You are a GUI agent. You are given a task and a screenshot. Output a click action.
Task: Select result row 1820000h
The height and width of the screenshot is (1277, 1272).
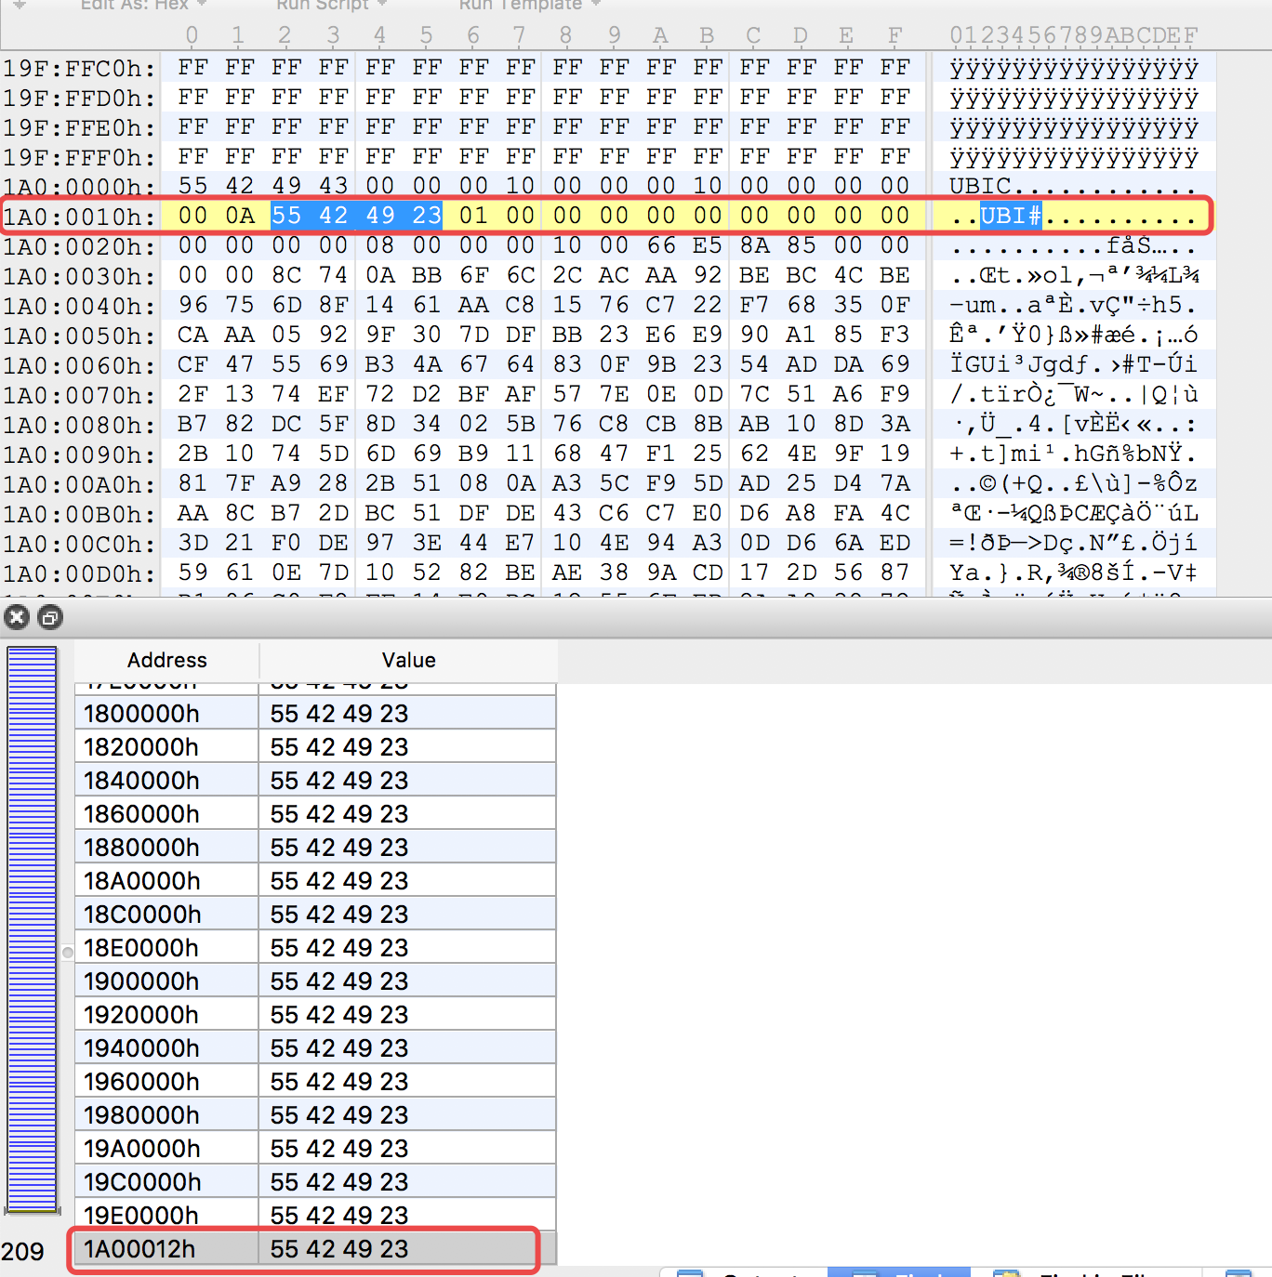pyautogui.click(x=315, y=747)
